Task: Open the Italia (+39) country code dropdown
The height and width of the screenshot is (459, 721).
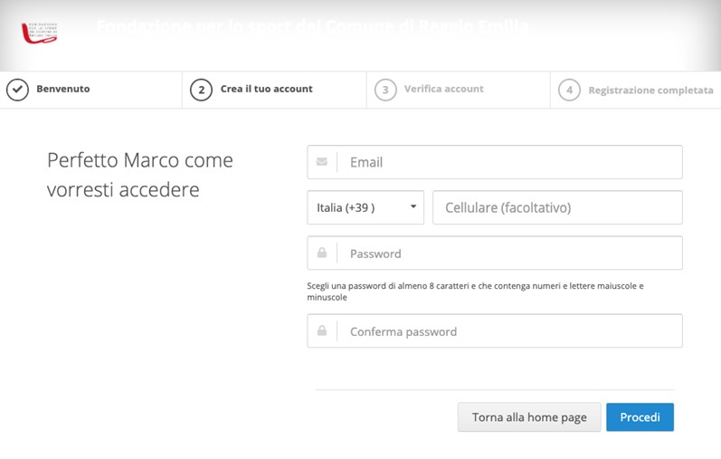Action: coord(365,207)
